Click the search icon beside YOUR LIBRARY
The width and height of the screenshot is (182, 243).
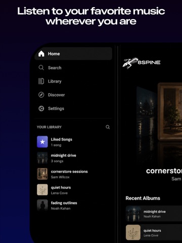click(x=108, y=127)
